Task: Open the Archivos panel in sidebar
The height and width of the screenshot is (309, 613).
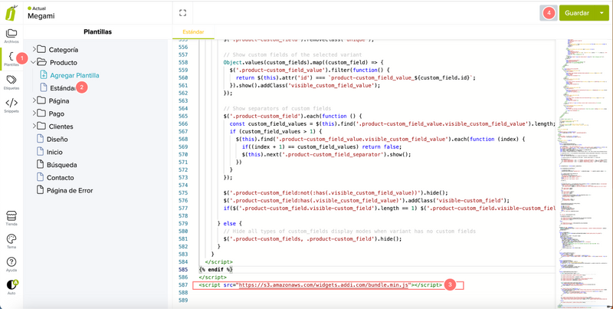Action: 11,35
